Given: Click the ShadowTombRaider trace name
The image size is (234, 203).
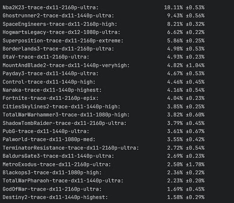Looking at the screenshot, I should pos(65,123).
